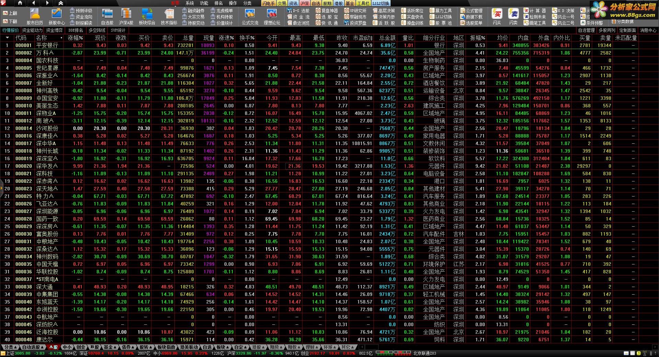Image resolution: width=659 pixels, height=357 pixels.
Task: Open the 操作 menu
Action: point(233,3)
